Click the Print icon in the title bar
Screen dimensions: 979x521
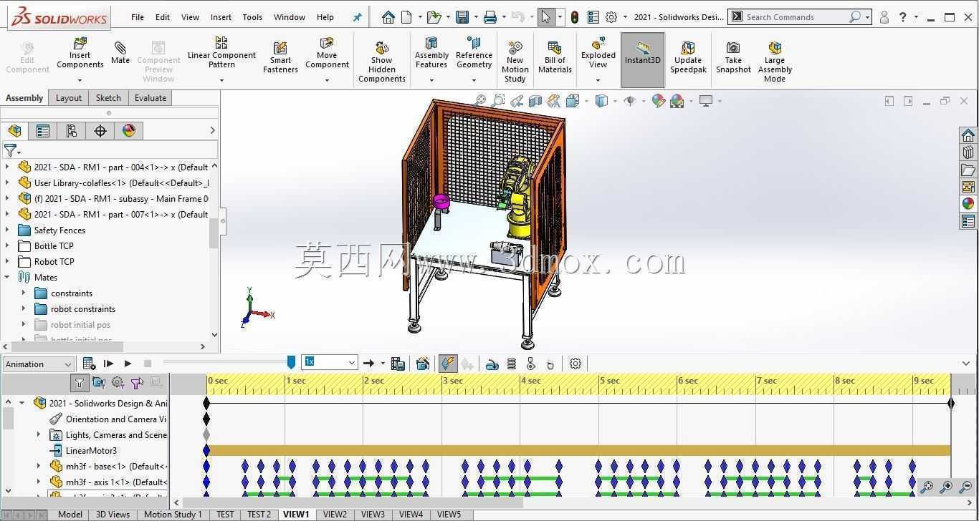[x=490, y=17]
